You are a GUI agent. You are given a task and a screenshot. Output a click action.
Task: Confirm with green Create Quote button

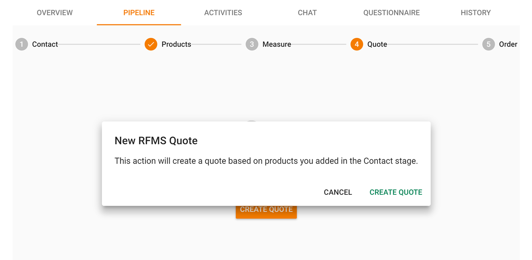coord(396,192)
